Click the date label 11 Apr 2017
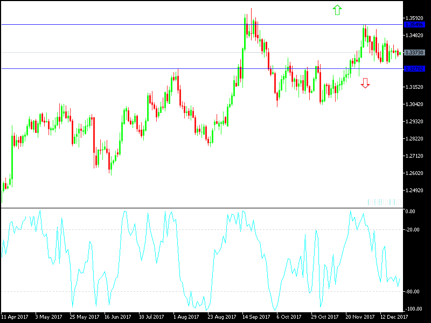This screenshot has height=323, width=431. click(16, 317)
